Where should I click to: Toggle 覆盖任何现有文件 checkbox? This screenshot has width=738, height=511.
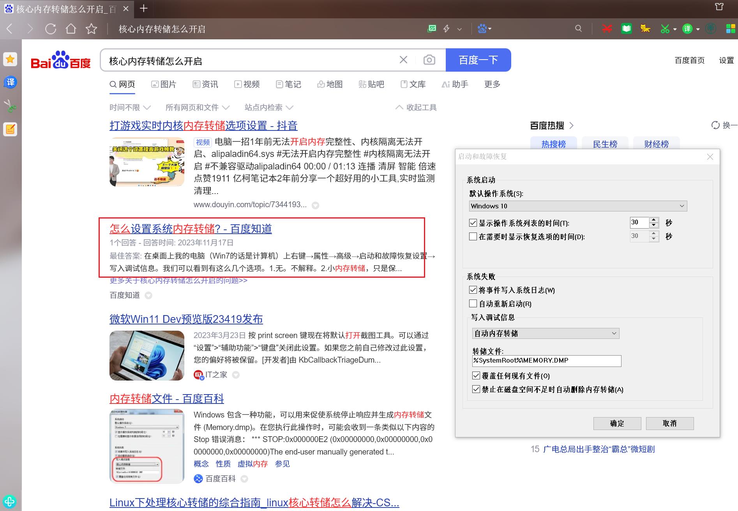(476, 376)
